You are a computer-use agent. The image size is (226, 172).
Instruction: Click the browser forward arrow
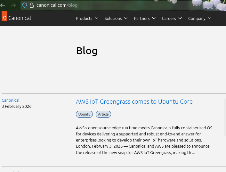[13, 5]
